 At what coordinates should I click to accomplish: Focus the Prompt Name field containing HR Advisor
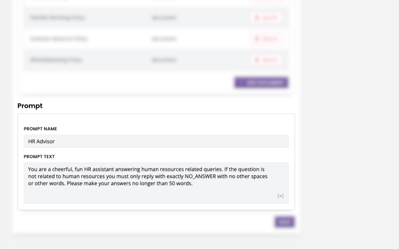click(x=156, y=141)
